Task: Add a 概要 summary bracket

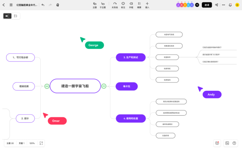Action: [139, 5]
